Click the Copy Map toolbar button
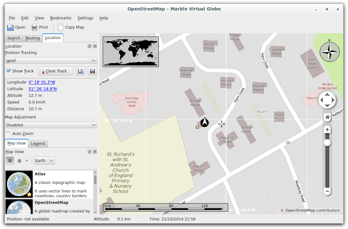Screen dimensions: 348x229 tap(71, 27)
